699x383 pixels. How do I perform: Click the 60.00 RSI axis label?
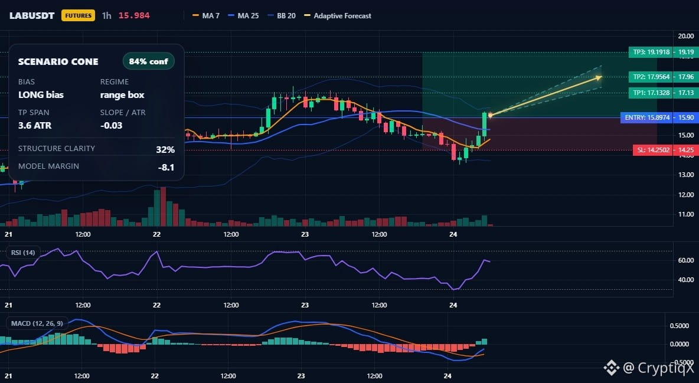685,260
